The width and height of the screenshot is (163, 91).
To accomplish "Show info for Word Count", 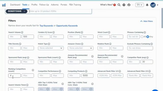I will tap(109, 32).
